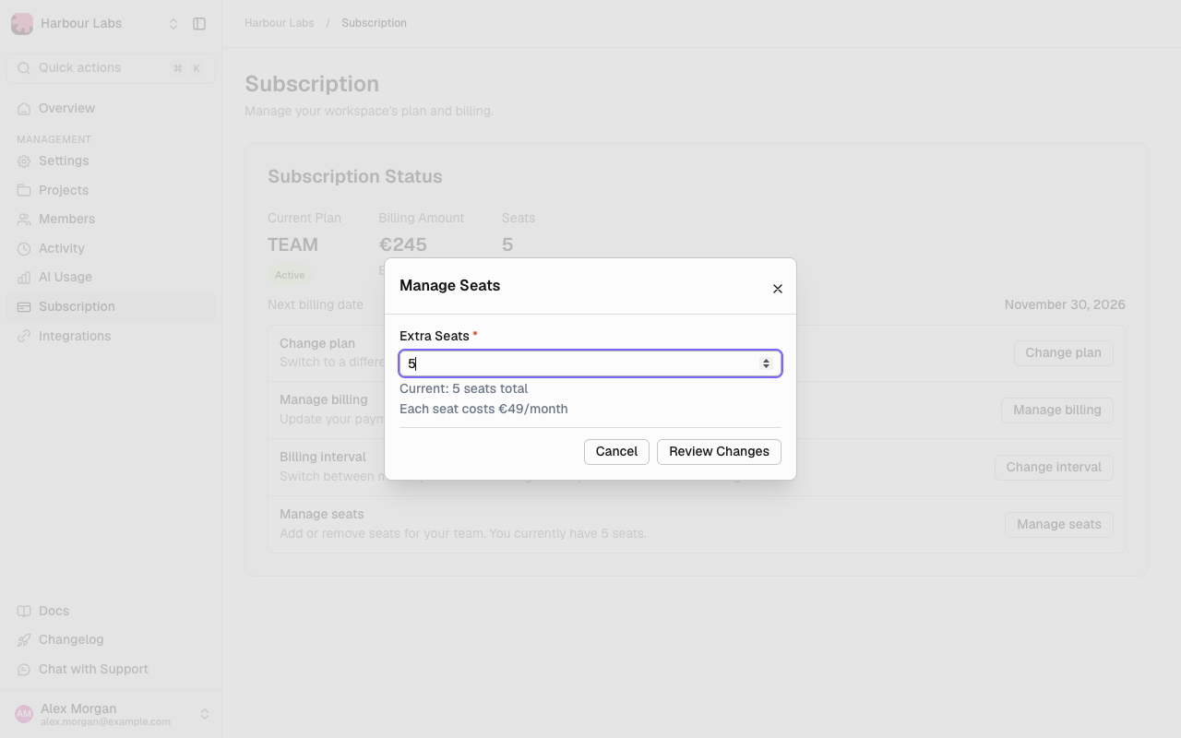
Task: Click the Active status badge
Action: [290, 276]
